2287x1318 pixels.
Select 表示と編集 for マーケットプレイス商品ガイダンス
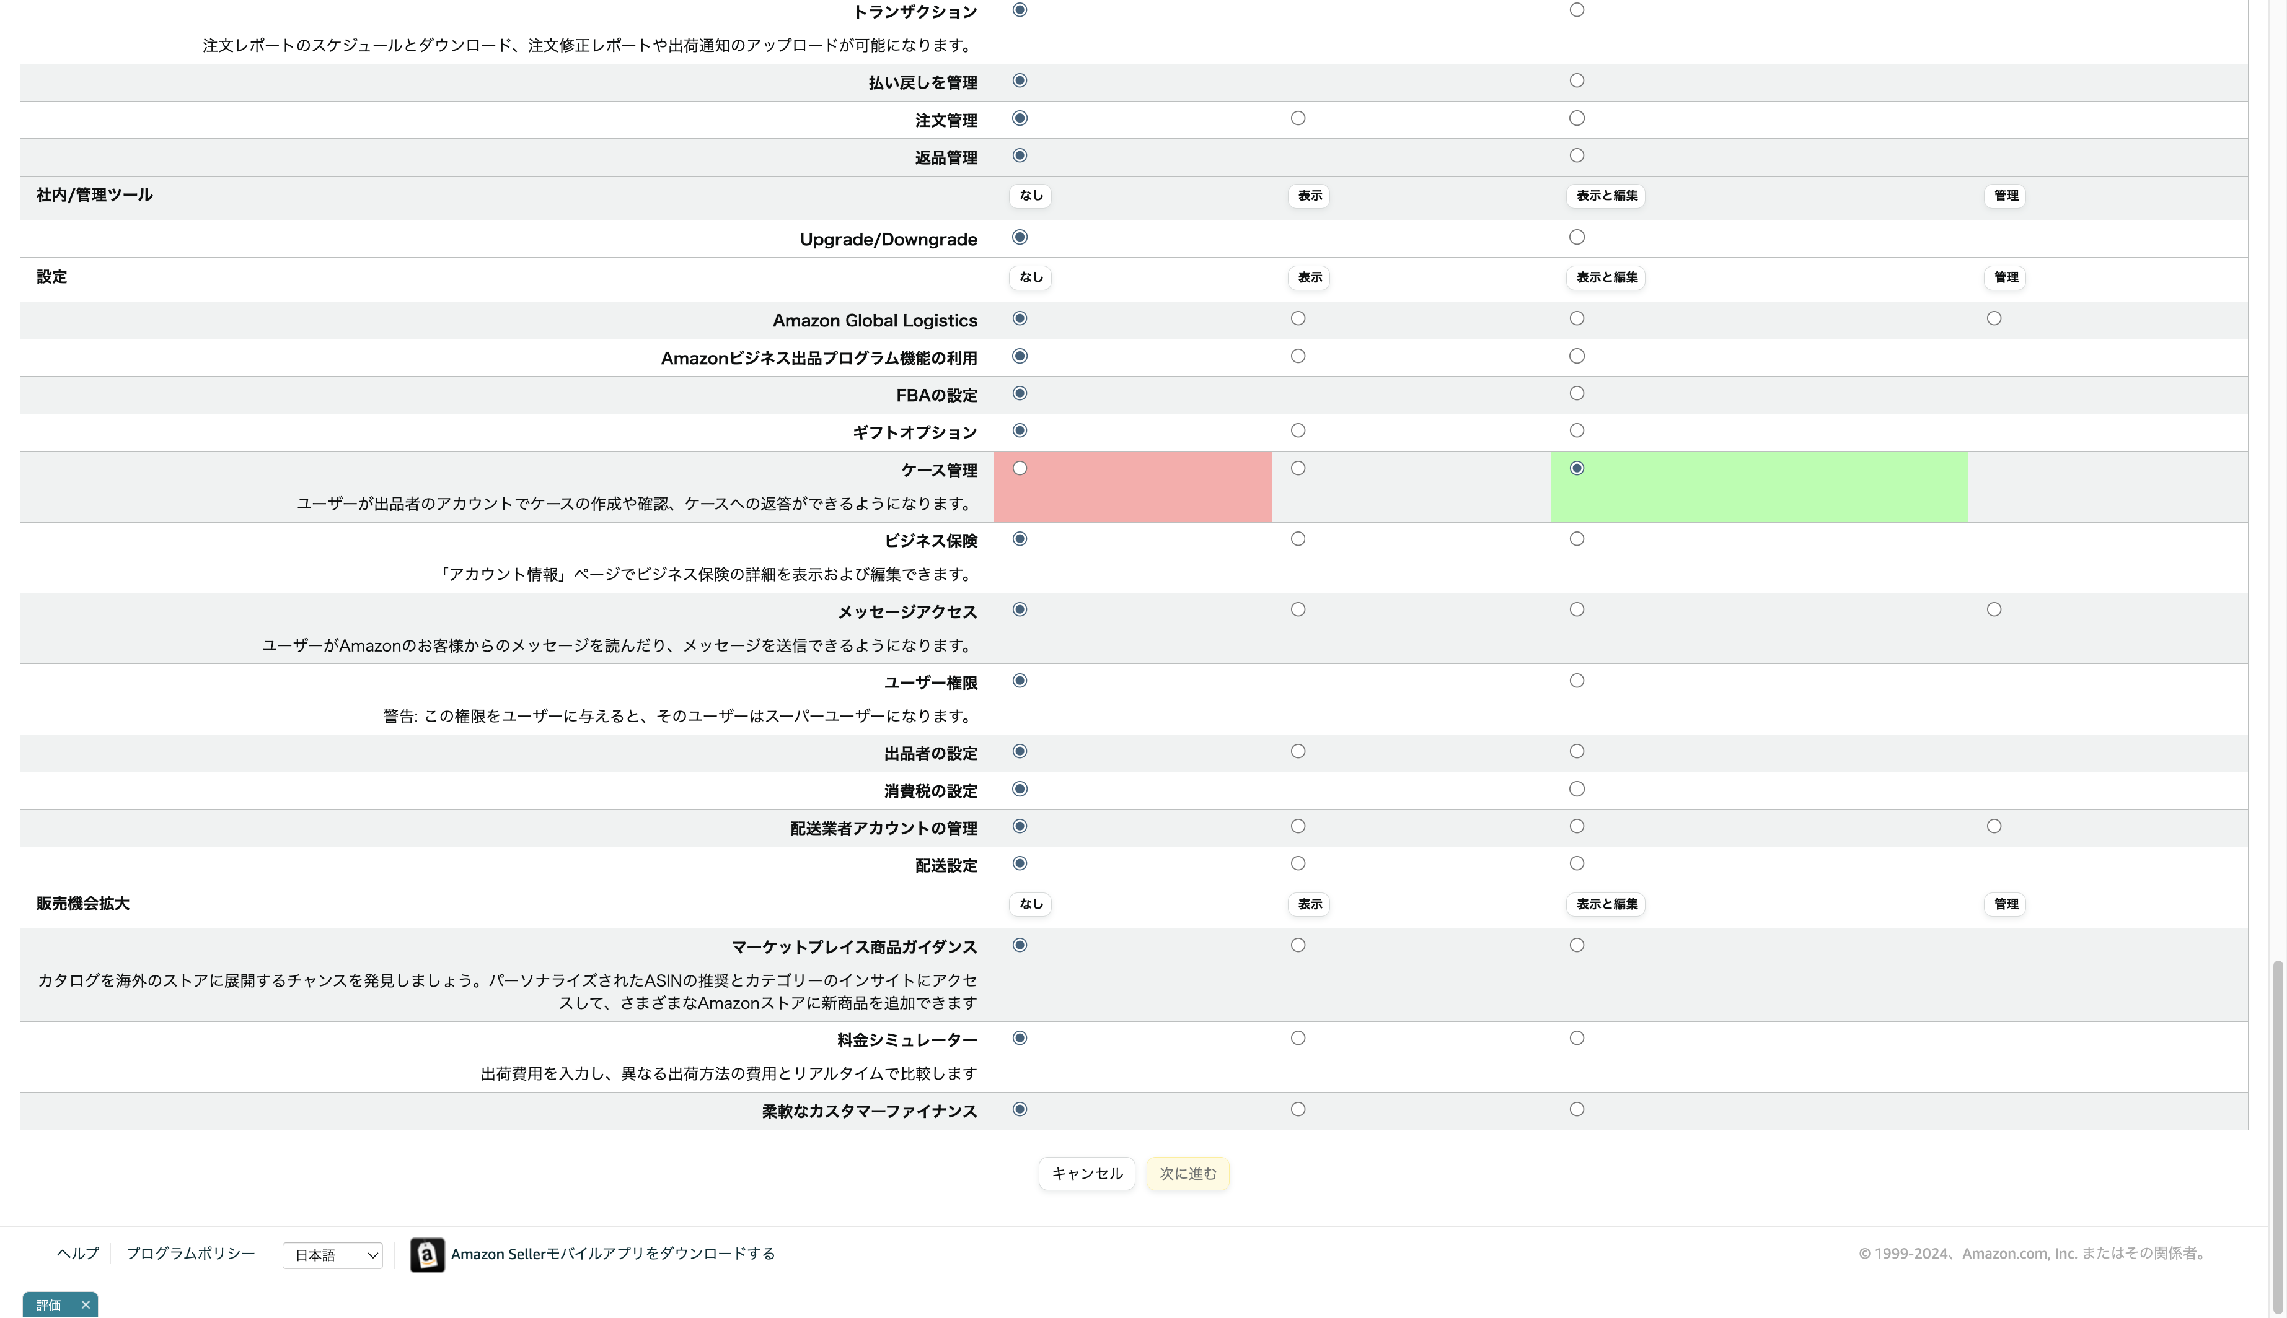tap(1577, 945)
